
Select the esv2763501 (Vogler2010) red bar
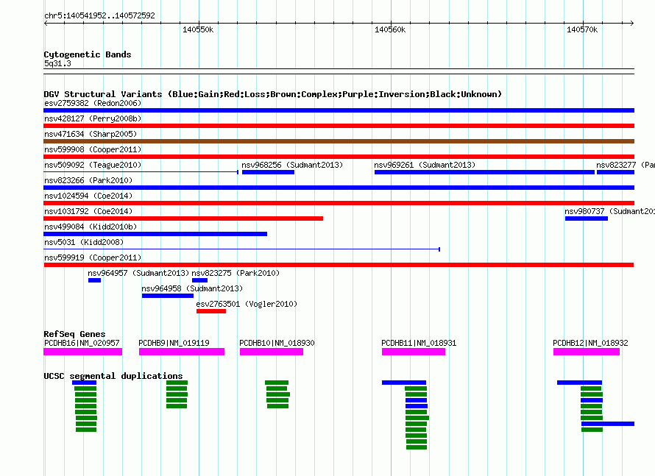pos(211,311)
